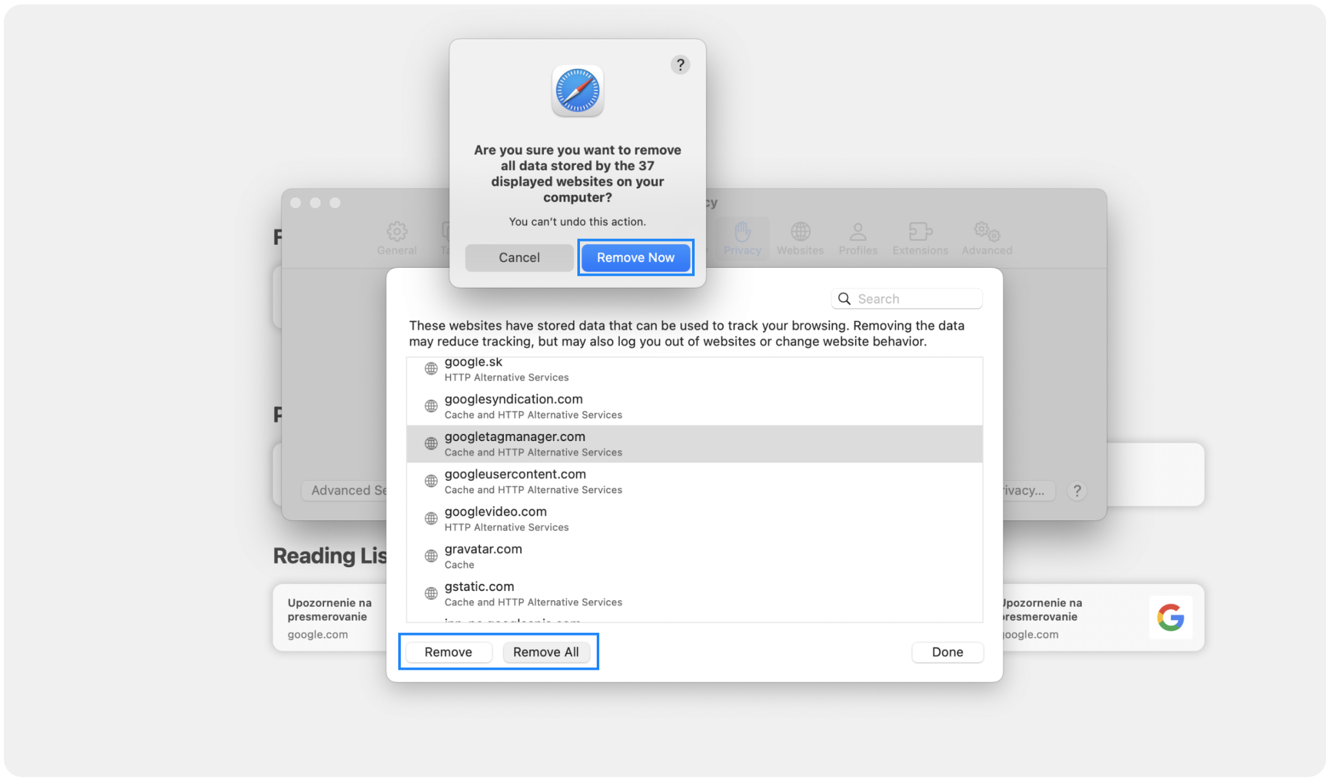Viewport: 1330px width, 781px height.
Task: Click Remove All website data button
Action: pyautogui.click(x=545, y=651)
